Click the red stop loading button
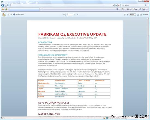The height and width of the screenshot is (120, 150). coord(119,5)
